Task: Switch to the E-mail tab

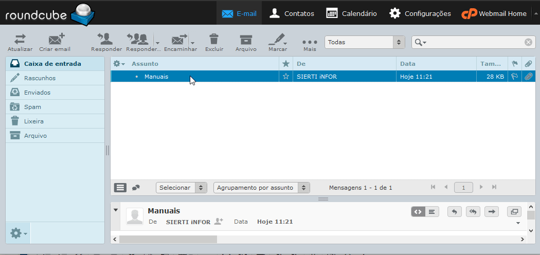Action: point(239,14)
